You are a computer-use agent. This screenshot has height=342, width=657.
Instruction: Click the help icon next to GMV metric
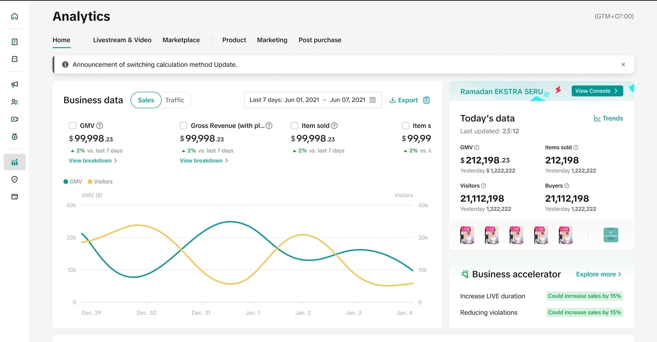(100, 126)
